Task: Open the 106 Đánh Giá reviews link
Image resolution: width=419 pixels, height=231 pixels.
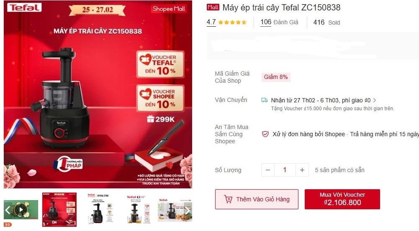Action: click(x=279, y=22)
